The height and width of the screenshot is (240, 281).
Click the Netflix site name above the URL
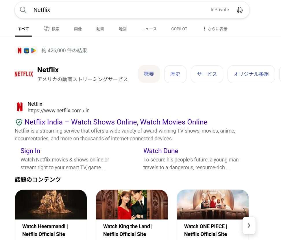pyautogui.click(x=35, y=104)
